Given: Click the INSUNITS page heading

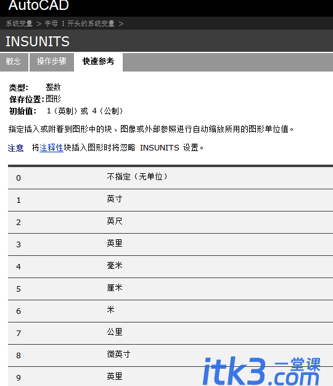Looking at the screenshot, I should click(38, 41).
